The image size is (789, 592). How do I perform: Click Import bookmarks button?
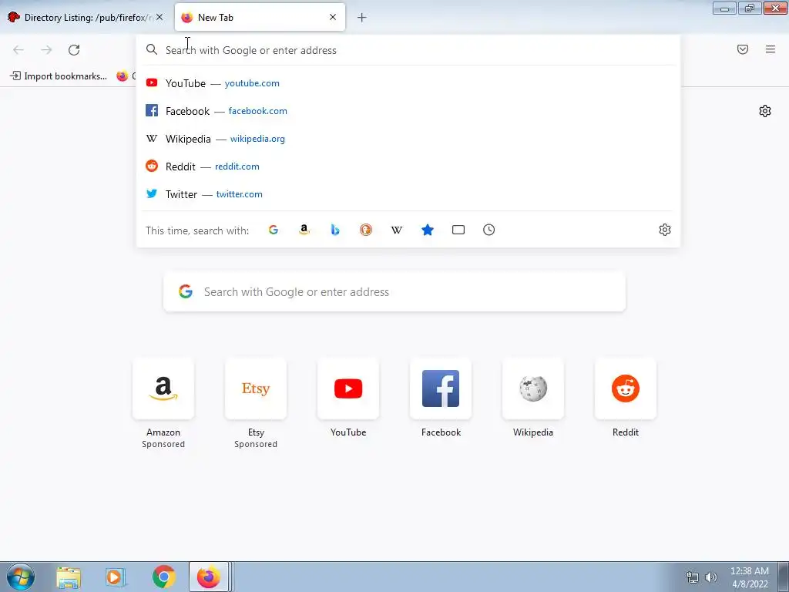pos(59,76)
